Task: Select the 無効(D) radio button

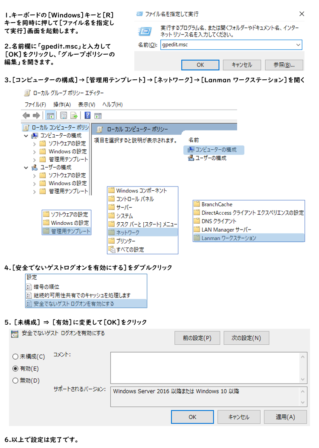Action: [x=15, y=381]
